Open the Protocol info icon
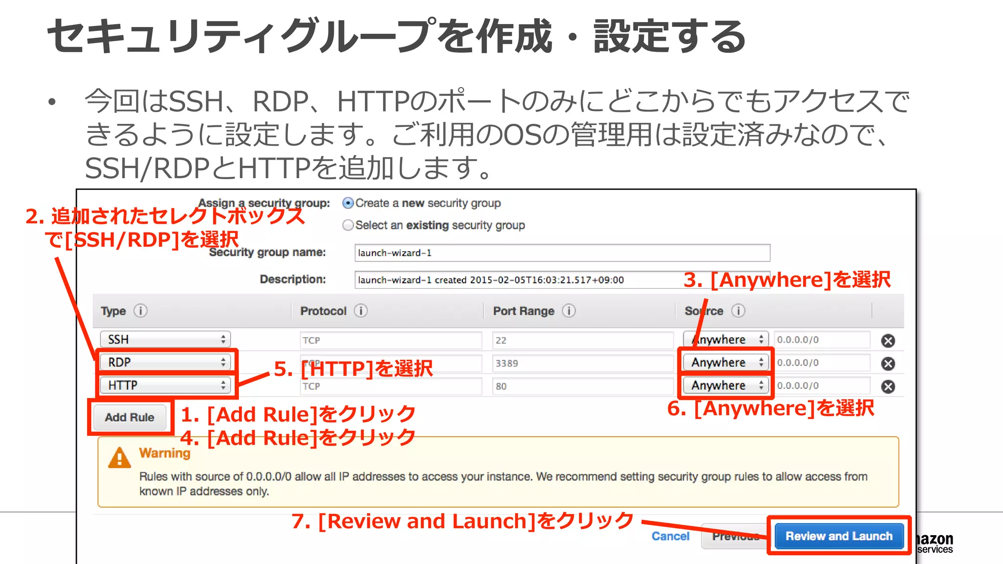This screenshot has height=564, width=1003. pyautogui.click(x=361, y=311)
